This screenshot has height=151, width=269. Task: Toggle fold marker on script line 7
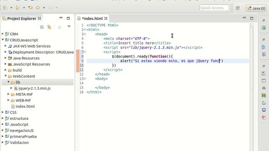pyautogui.click(x=85, y=52)
